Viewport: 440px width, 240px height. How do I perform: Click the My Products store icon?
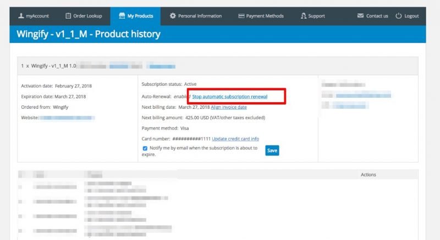coord(122,16)
